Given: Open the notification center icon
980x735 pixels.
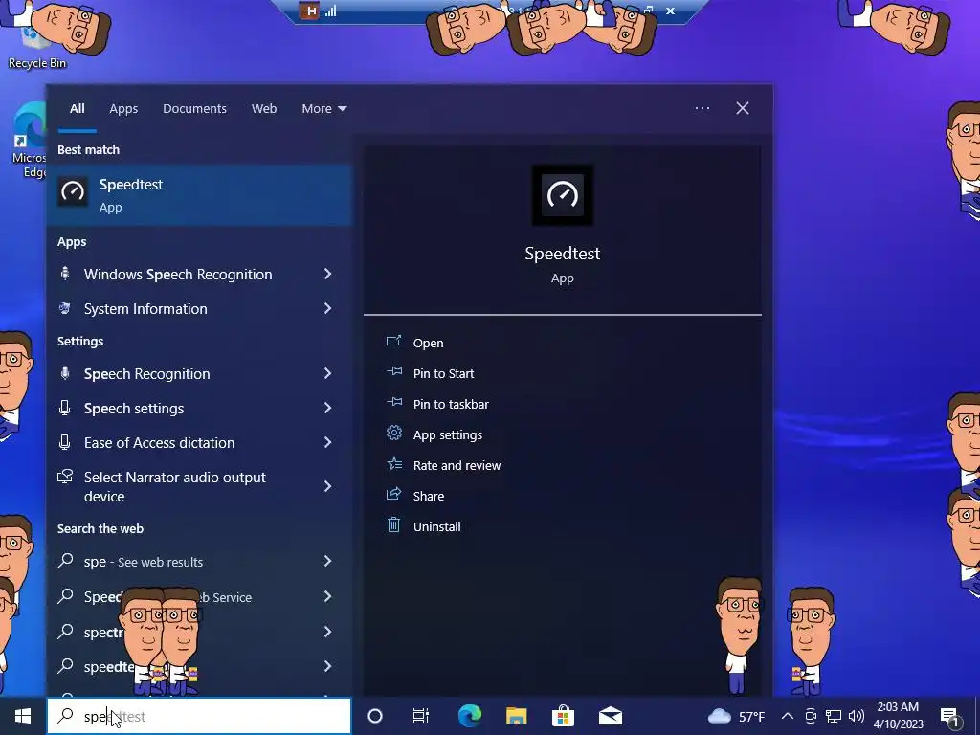Looking at the screenshot, I should (x=950, y=716).
